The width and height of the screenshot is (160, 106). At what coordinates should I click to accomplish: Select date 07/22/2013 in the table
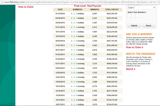tap(60, 59)
